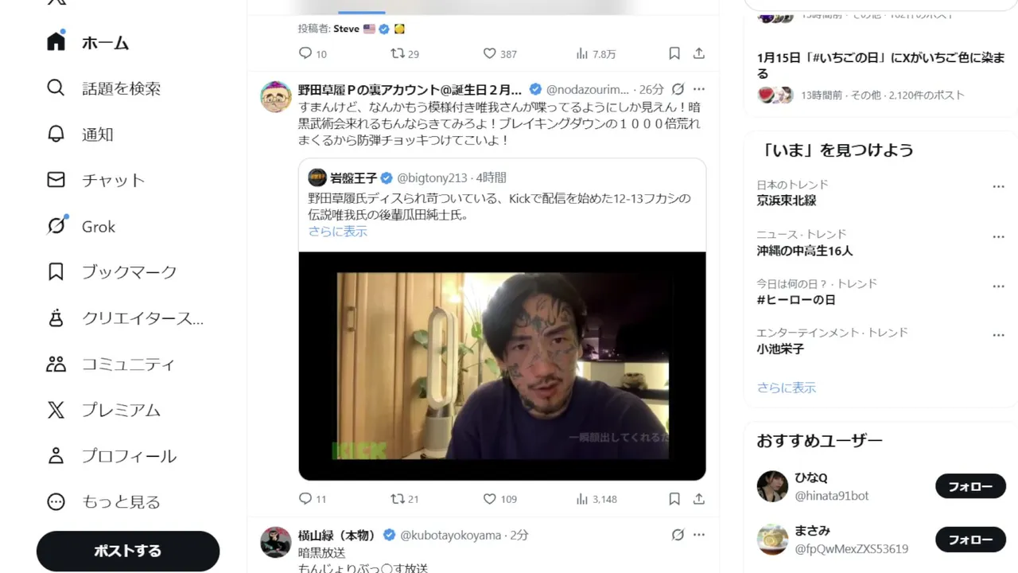1018x573 pixels.
Task: Open Grok icon on 野田草履P post header
Action: pyautogui.click(x=678, y=89)
